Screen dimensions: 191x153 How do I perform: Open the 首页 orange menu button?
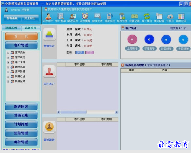coord(21,36)
